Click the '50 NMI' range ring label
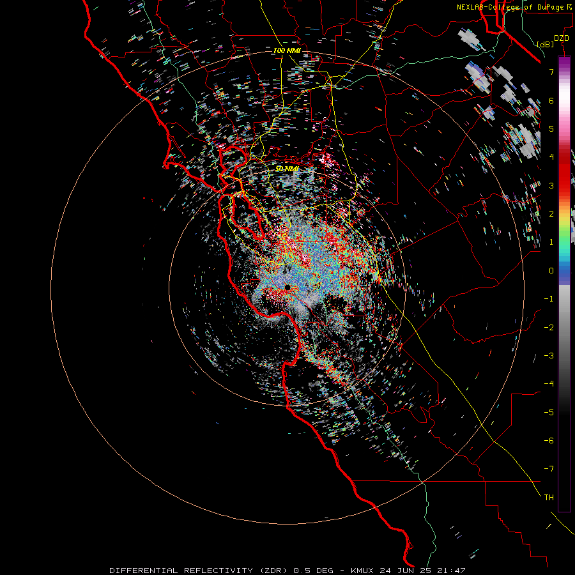Image resolution: width=575 pixels, height=575 pixels. point(287,169)
